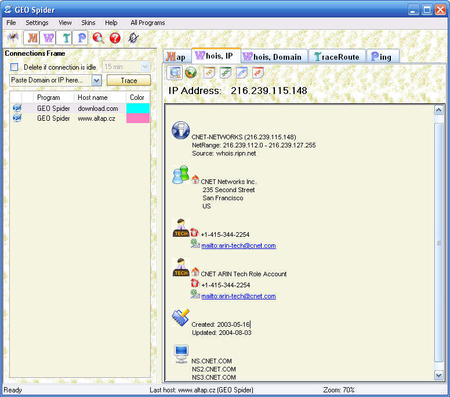The height and width of the screenshot is (397, 450).
Task: Click the Color column header
Action: click(138, 98)
